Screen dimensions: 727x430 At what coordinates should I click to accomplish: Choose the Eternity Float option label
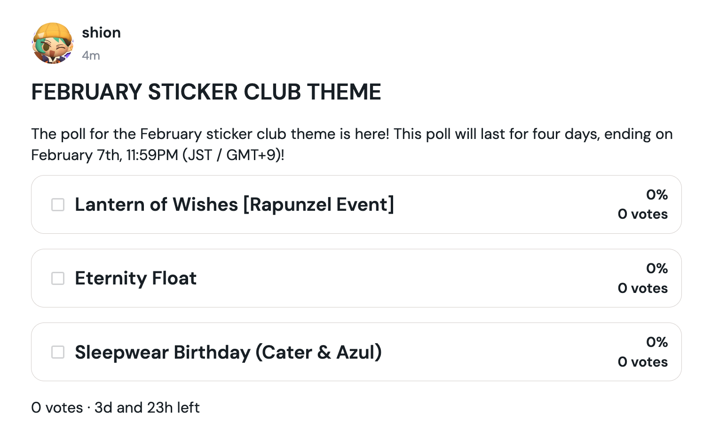point(135,278)
